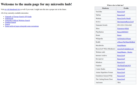The image size is (137, 102).
Task: Open the DatAmazingReece2oo9 Roblox profile link
Action: pos(125,22)
